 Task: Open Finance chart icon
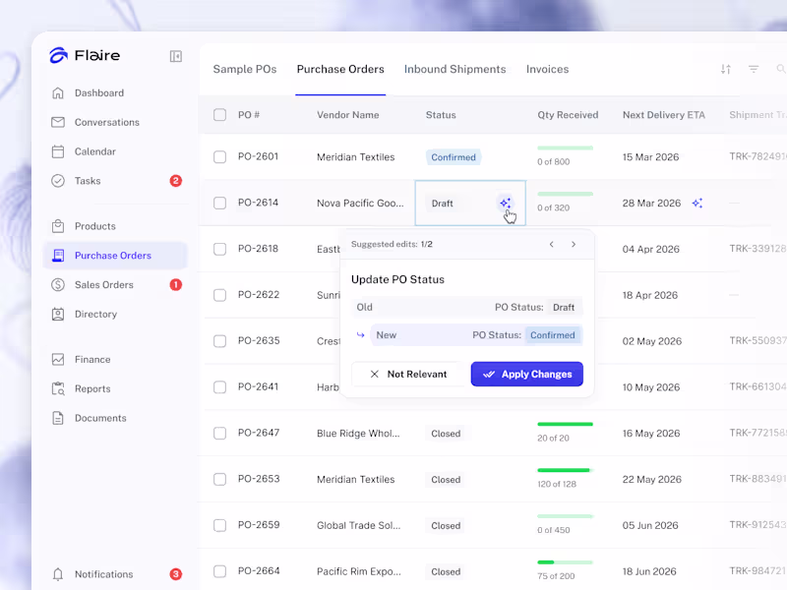point(58,359)
